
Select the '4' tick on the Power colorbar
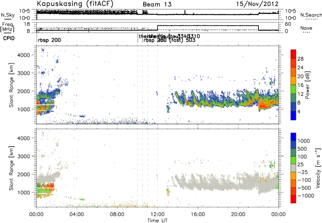299,111
